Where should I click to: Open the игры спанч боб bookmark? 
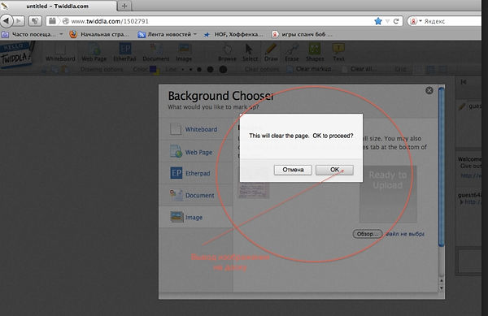(x=302, y=34)
